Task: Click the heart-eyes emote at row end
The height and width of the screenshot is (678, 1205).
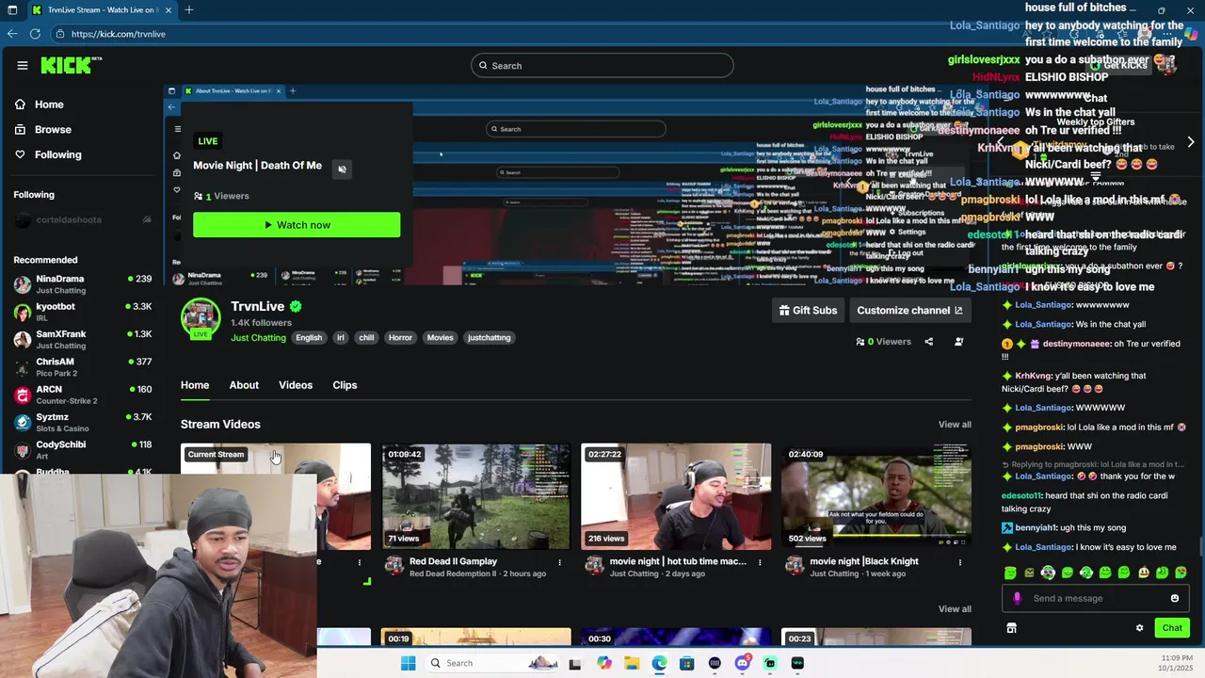Action: (x=1181, y=573)
